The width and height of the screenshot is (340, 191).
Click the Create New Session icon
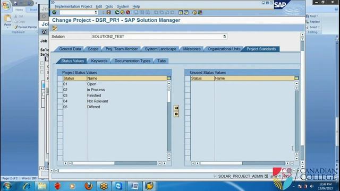[x=181, y=12]
